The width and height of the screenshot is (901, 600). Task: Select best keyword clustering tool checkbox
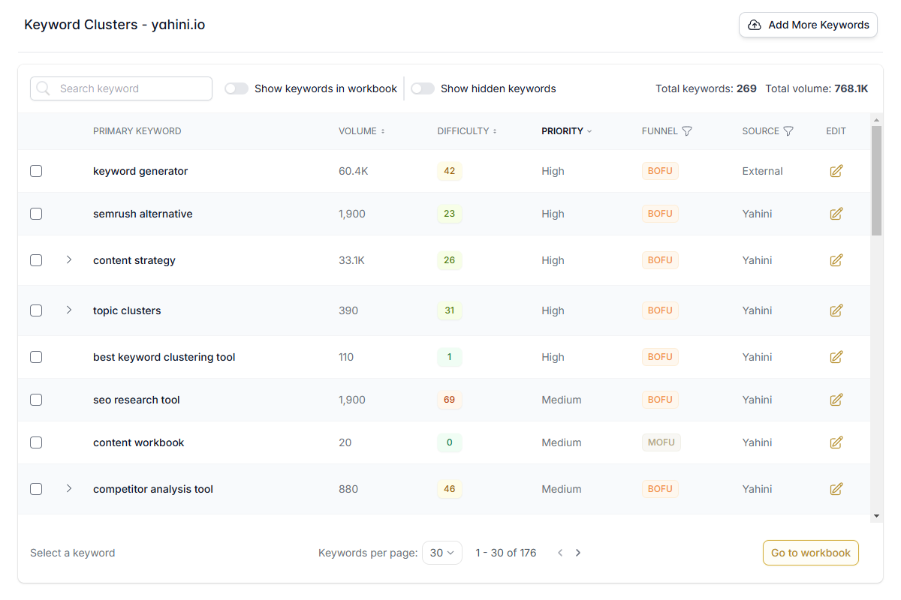coord(36,357)
